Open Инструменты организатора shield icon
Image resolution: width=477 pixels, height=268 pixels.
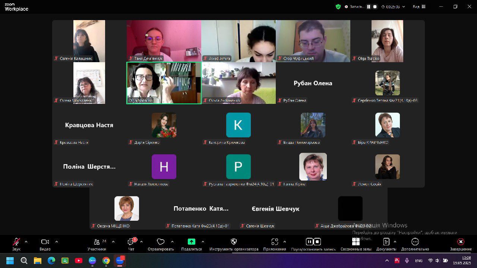tap(234, 244)
